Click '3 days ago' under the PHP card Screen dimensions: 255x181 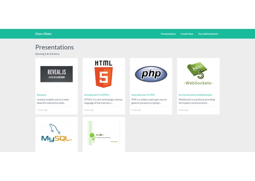point(136,110)
